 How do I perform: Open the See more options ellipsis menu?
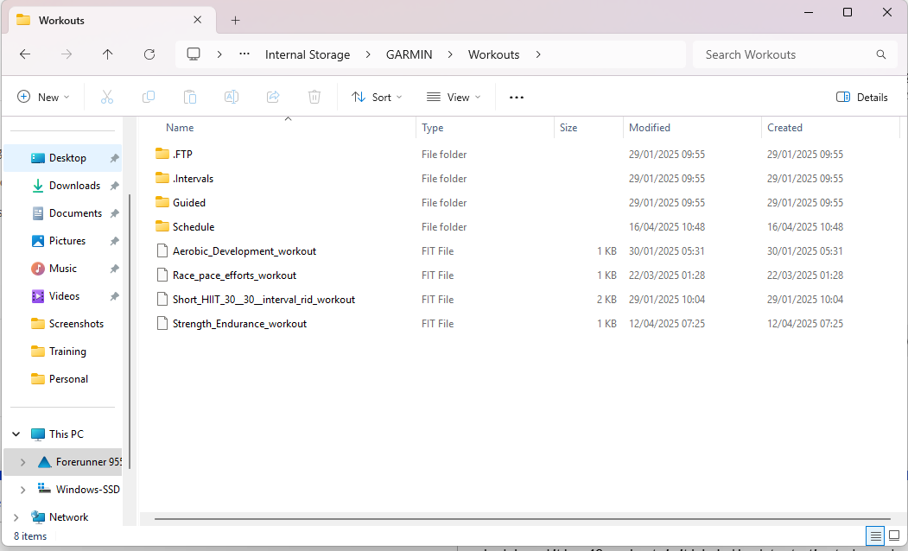pos(517,98)
